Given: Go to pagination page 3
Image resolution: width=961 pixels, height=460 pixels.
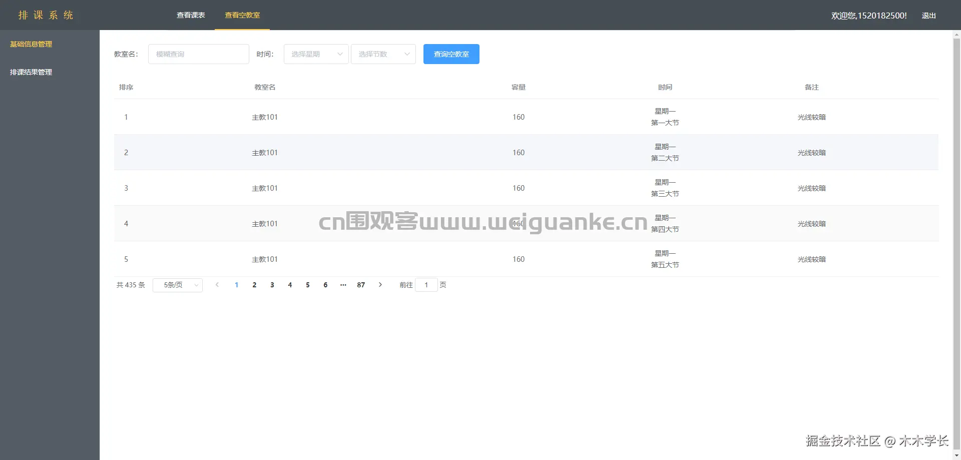Looking at the screenshot, I should tap(272, 285).
